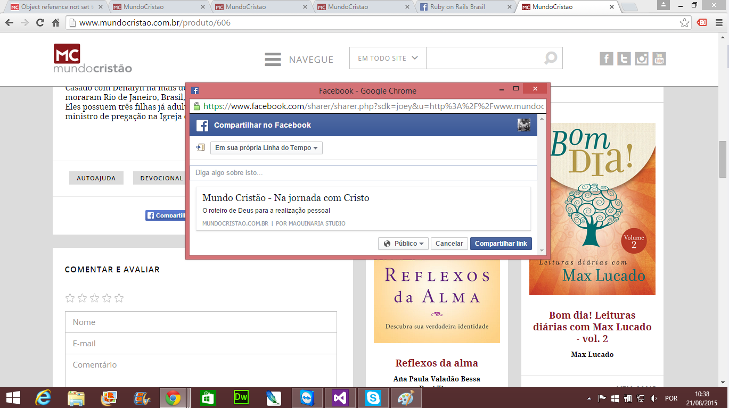The height and width of the screenshot is (408, 729).
Task: Show hidden tray icons with the arrow
Action: (589, 398)
